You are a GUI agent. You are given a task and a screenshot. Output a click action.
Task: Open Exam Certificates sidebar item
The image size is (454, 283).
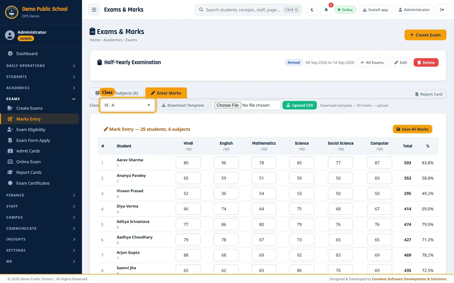click(x=39, y=183)
